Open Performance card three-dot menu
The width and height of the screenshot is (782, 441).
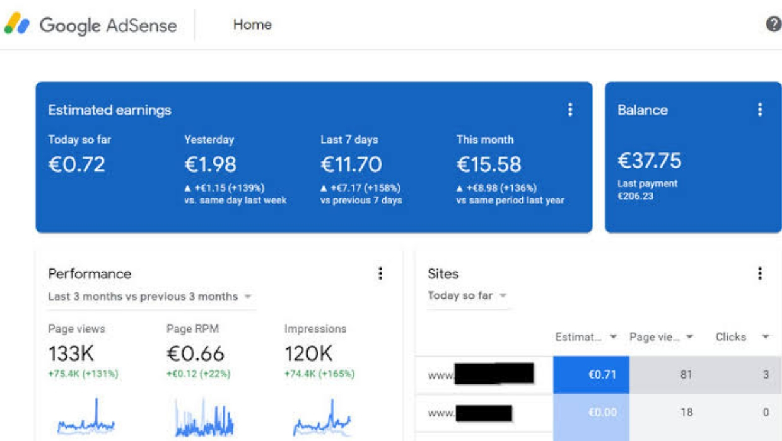380,273
